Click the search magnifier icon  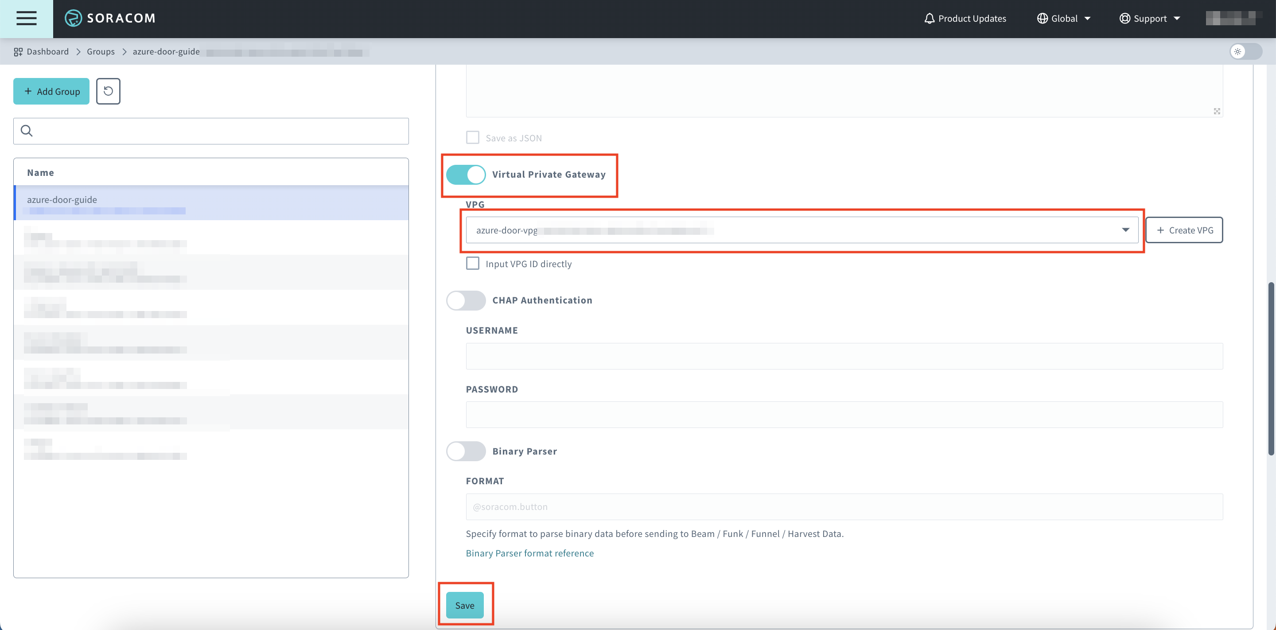point(27,130)
